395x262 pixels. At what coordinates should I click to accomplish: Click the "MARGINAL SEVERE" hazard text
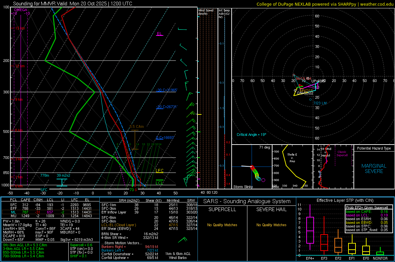(x=374, y=169)
